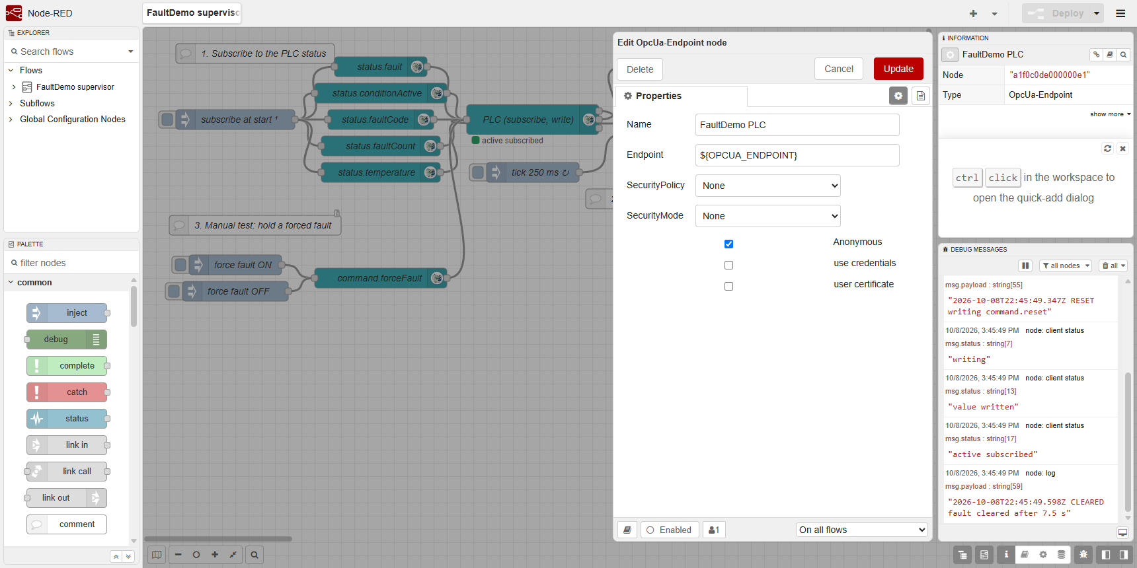The width and height of the screenshot is (1137, 568).
Task: Expand the FaultDemo supervisor tree item
Action: (14, 87)
